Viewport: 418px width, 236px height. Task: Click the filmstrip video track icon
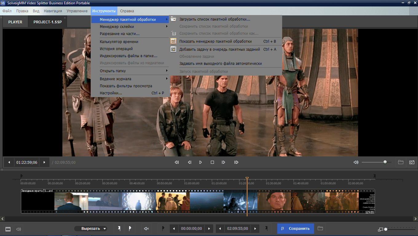[x=8, y=229]
